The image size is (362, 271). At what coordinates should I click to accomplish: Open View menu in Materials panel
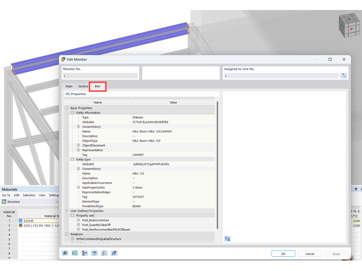pos(42,195)
